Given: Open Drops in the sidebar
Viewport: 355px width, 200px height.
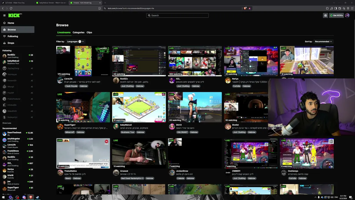Looking at the screenshot, I should tap(17, 43).
